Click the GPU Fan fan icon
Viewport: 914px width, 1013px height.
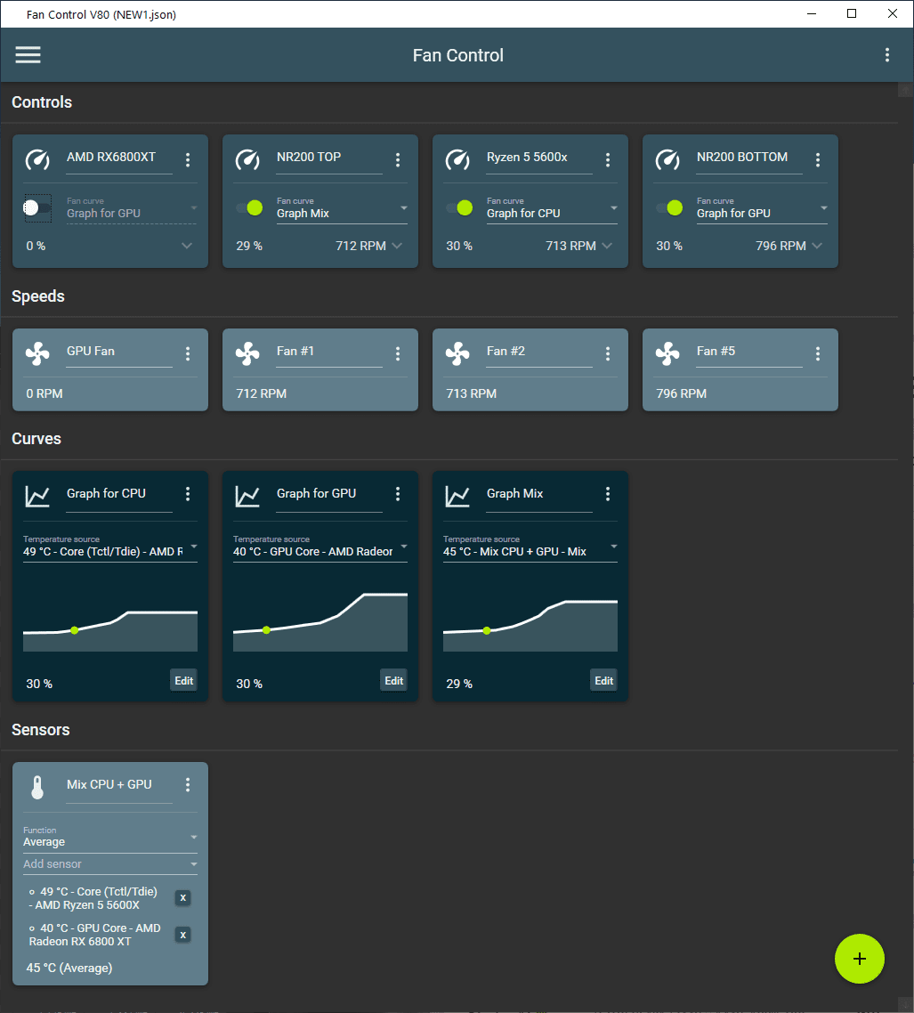(37, 353)
